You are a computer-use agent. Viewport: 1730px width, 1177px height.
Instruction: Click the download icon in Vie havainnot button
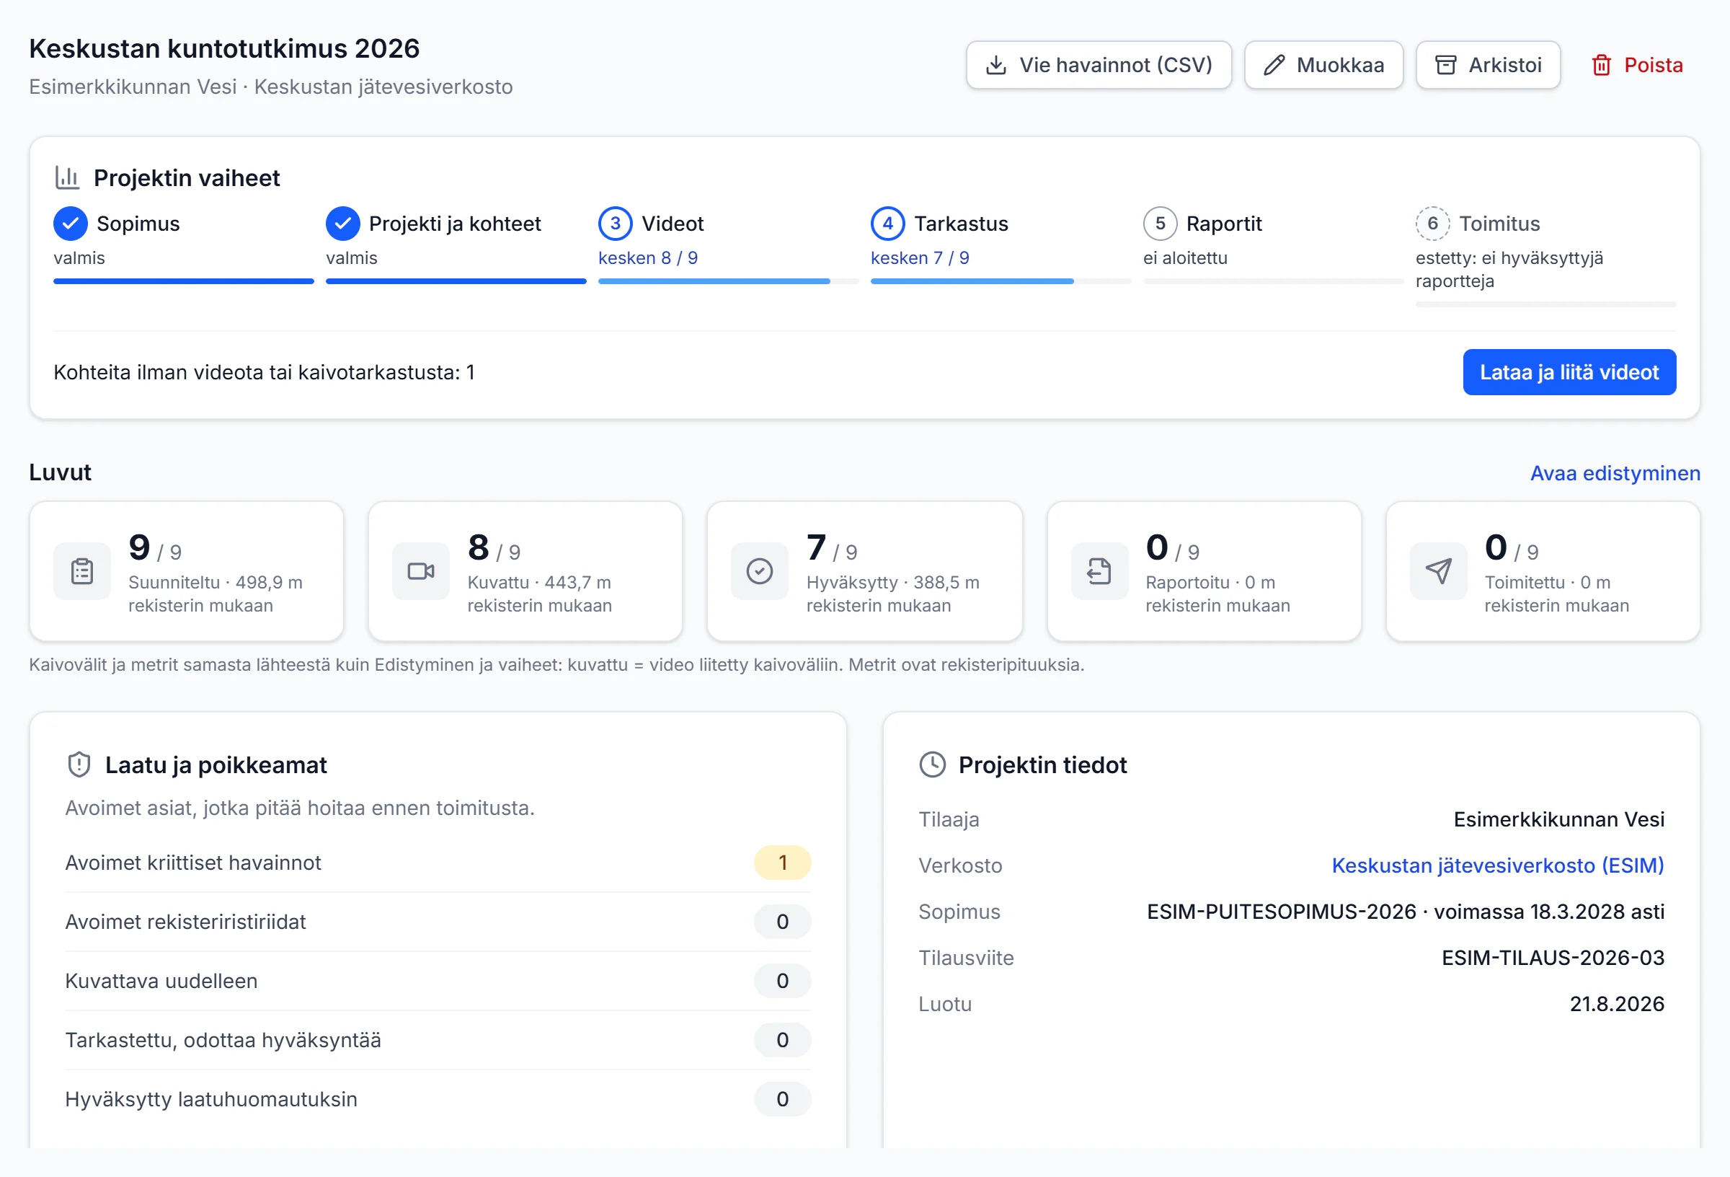[996, 66]
